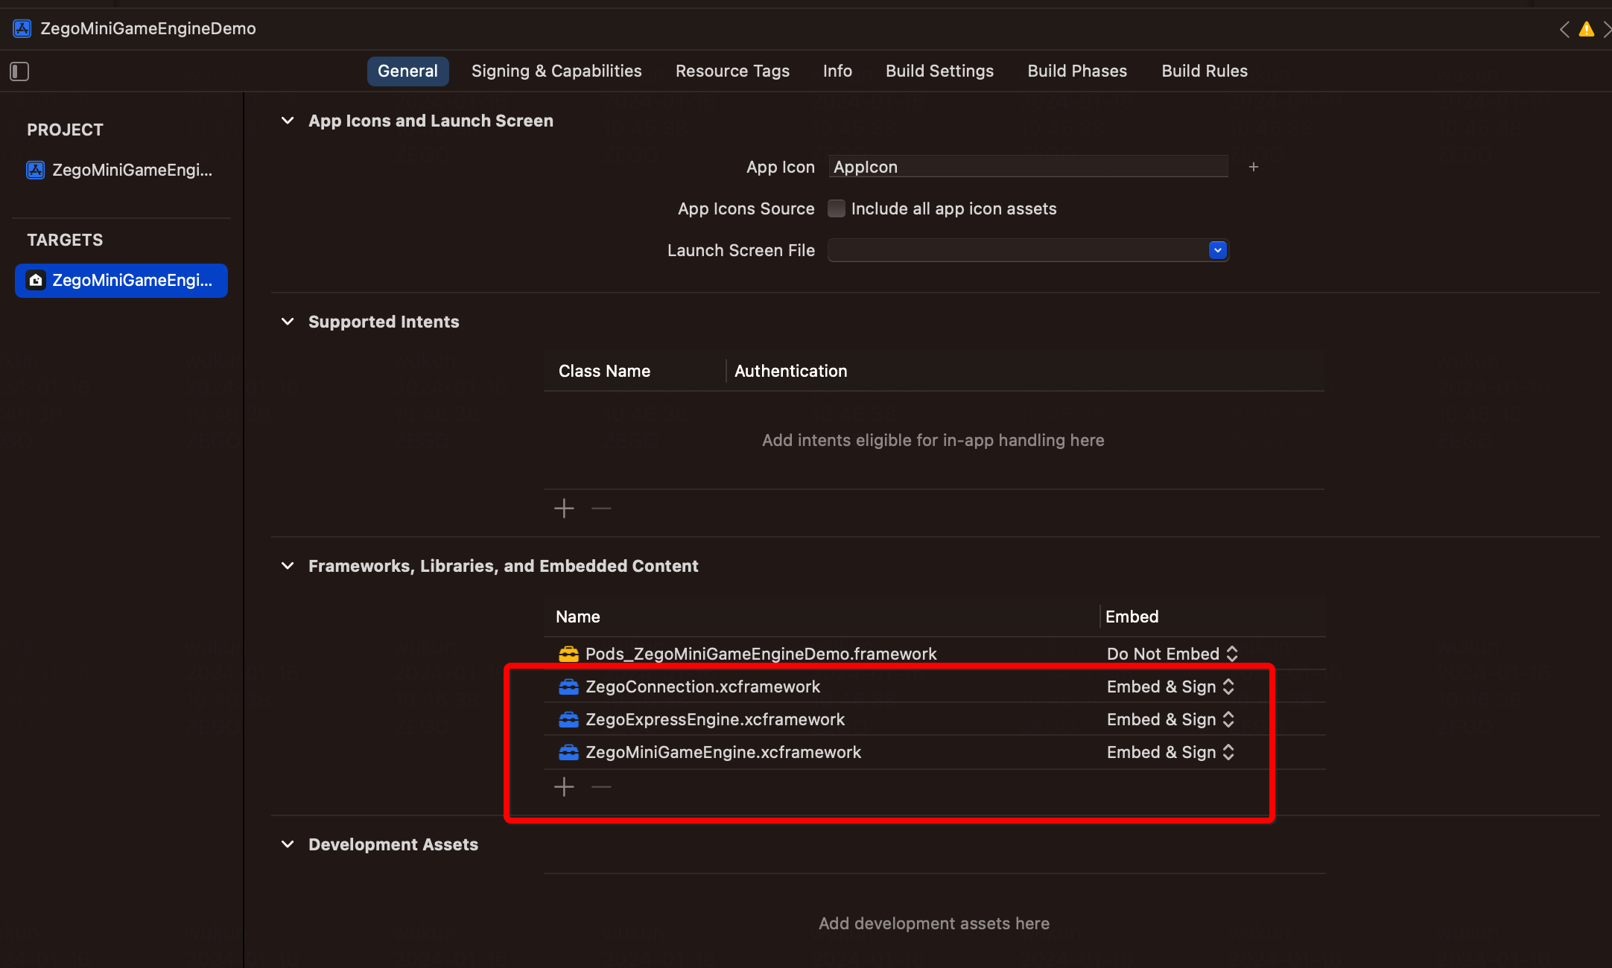The image size is (1612, 968).
Task: Select ZegoConnection.xcframework row name
Action: 702,687
